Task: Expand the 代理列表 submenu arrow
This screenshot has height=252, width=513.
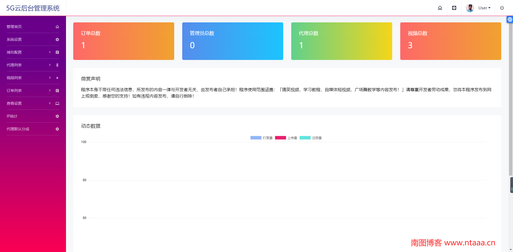Action: coord(50,65)
